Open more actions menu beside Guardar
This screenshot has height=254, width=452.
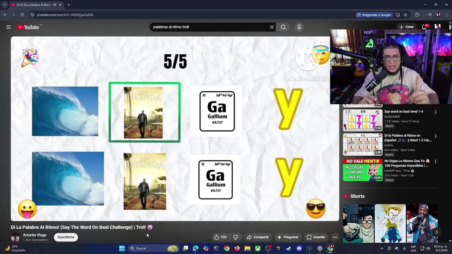click(x=335, y=237)
